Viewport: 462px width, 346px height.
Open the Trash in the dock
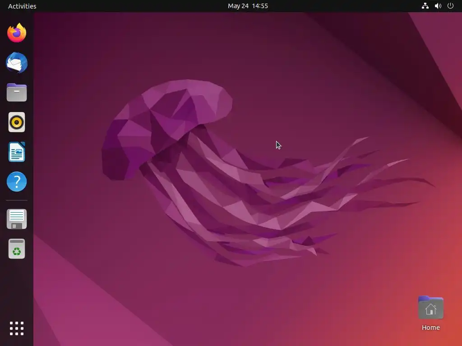17,249
